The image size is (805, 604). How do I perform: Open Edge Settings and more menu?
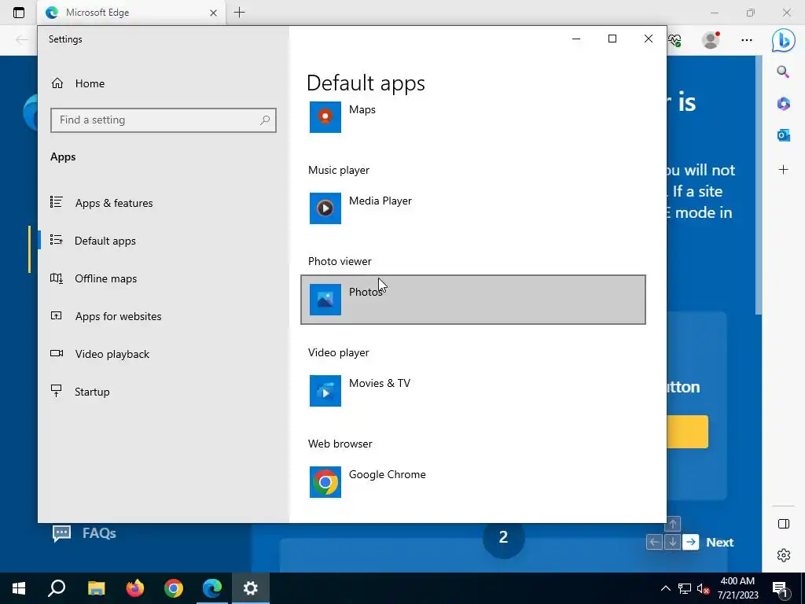(x=747, y=39)
